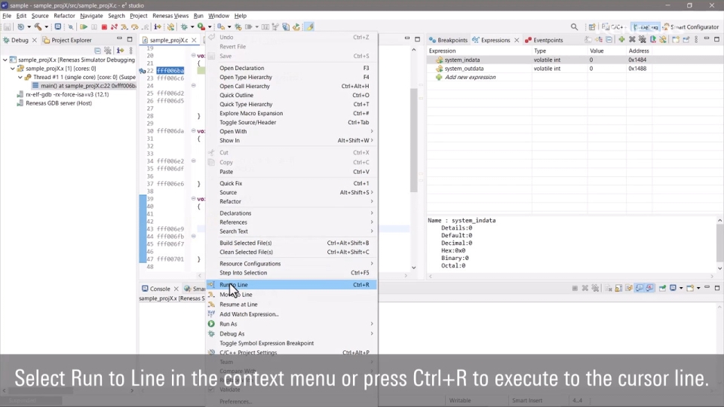This screenshot has width=724, height=407.
Task: Click highlighted brush icon in main toolbar
Action: tap(310, 27)
